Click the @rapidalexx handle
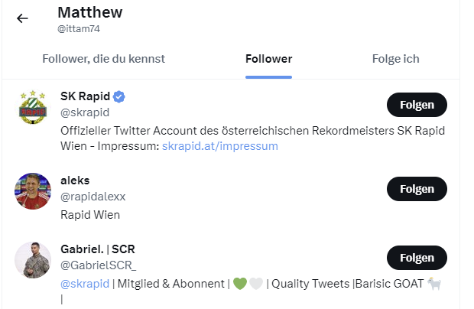 93,197
